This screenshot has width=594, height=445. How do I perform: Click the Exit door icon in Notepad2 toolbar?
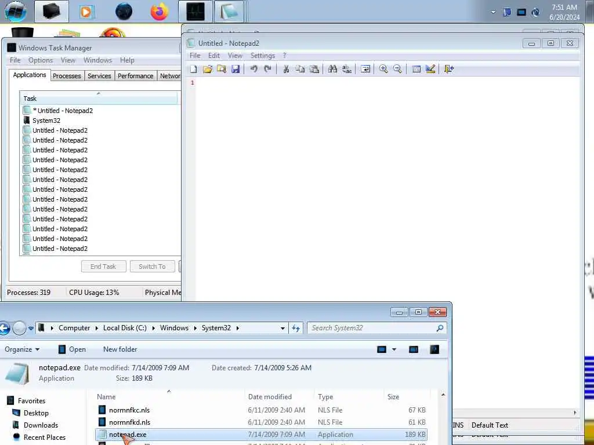tap(449, 69)
